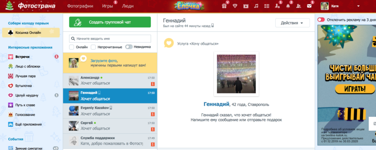Open the gifts icon in top bar
Viewport: 376px width, 150px height.
(224, 6)
